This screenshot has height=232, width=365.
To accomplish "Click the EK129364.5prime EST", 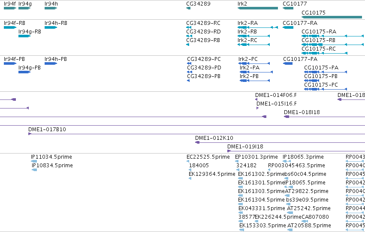I will click(190, 178).
